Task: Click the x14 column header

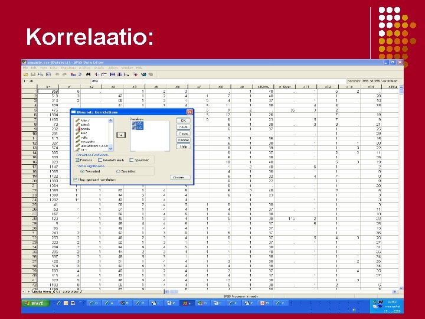Action: (371, 87)
